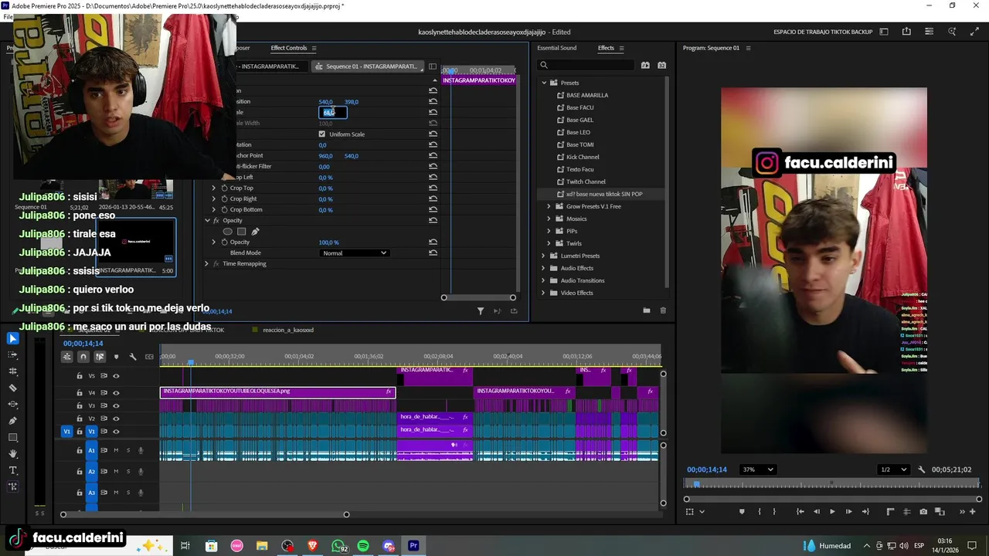Select the Track Select Forward tool

pos(12,355)
